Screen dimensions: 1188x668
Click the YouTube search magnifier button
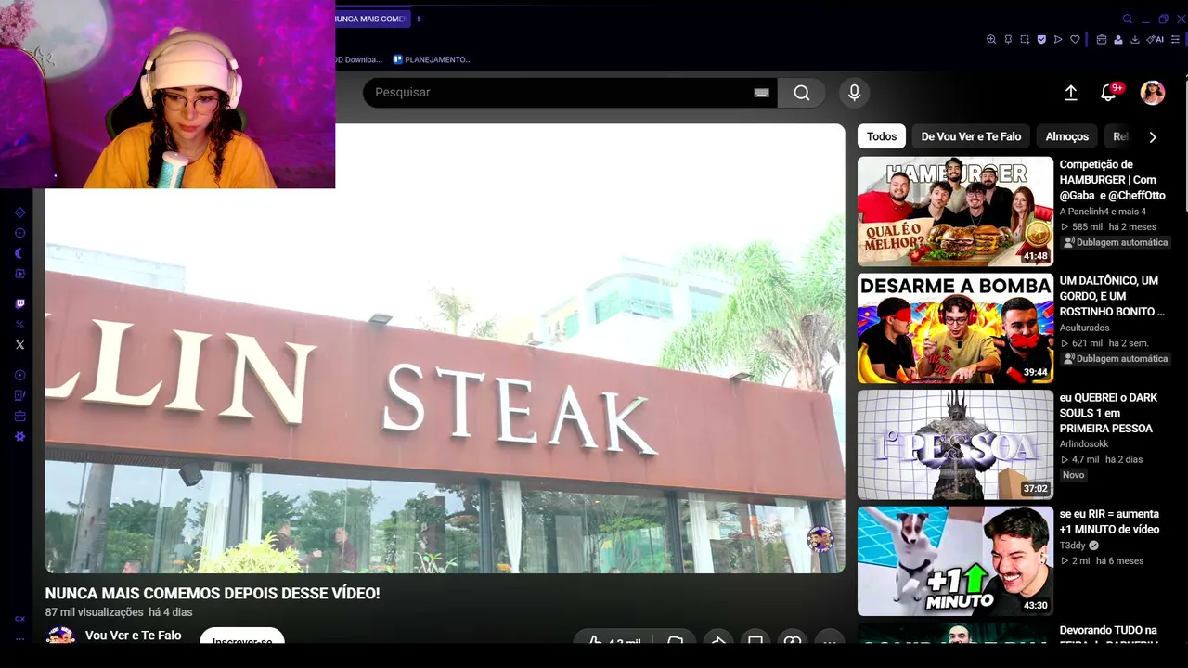pyautogui.click(x=802, y=93)
